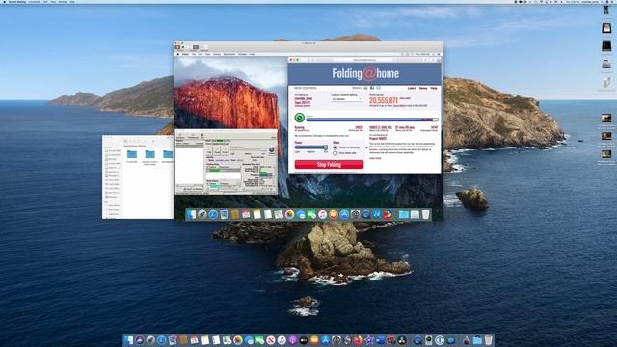This screenshot has height=347, width=617.
Task: Open the Learn link in Folding@home header
Action: (412, 88)
